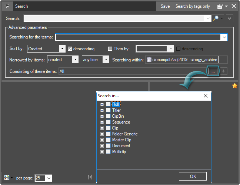Run search with the magnifier icon

216,18
